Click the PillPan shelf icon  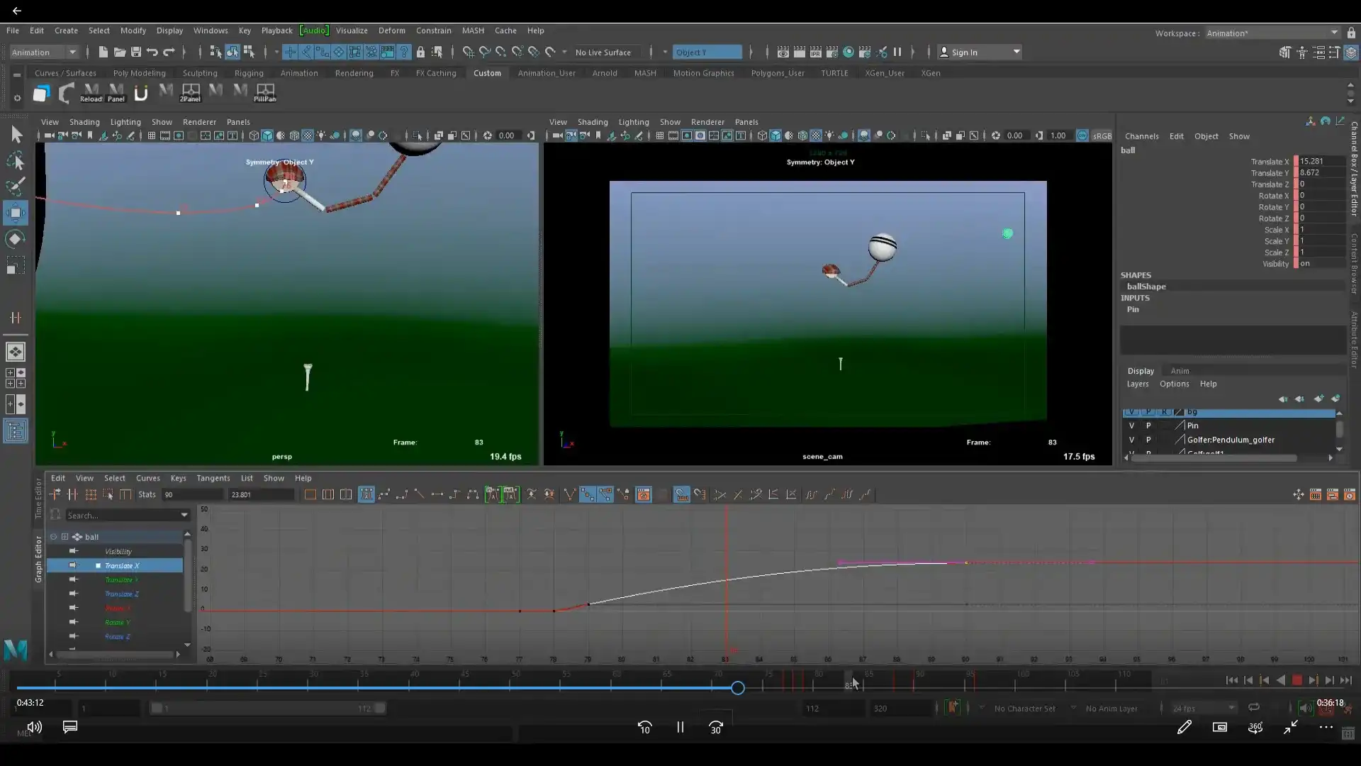[264, 92]
